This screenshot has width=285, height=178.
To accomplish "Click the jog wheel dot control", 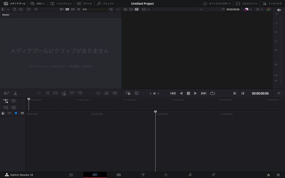I will 154,93.
